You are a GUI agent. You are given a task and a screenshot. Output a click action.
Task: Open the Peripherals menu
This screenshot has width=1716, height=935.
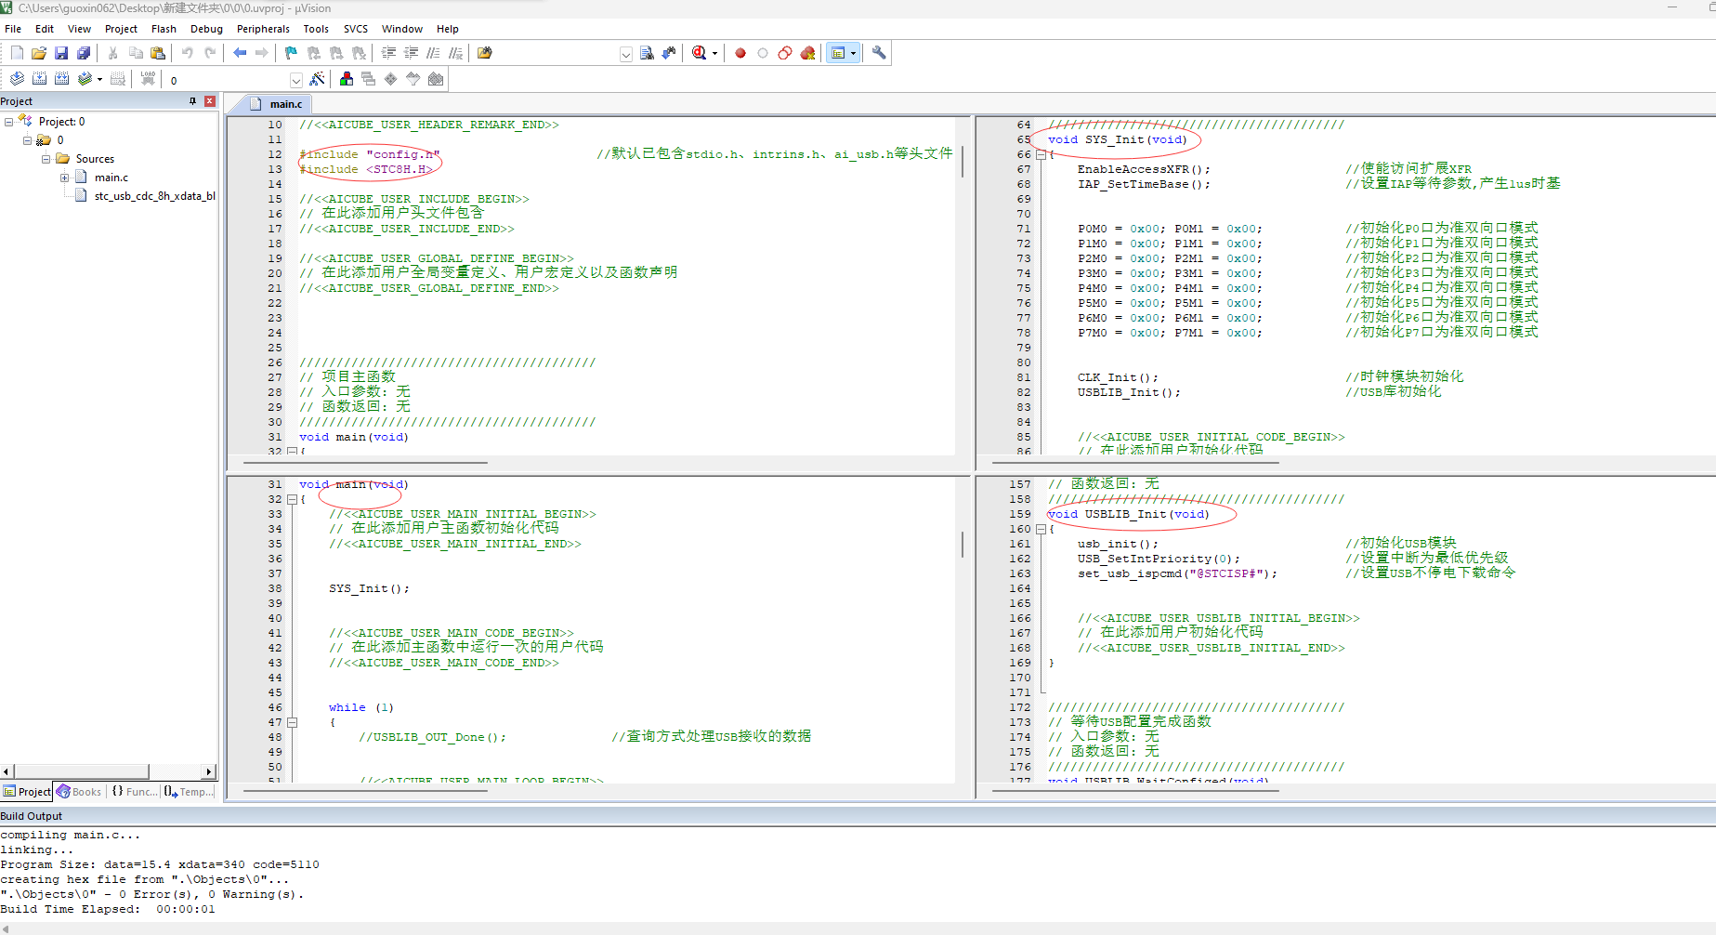(x=263, y=29)
